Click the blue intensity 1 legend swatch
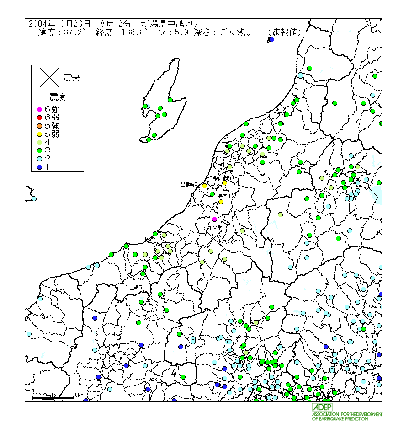This screenshot has height=423, width=409. [x=40, y=167]
